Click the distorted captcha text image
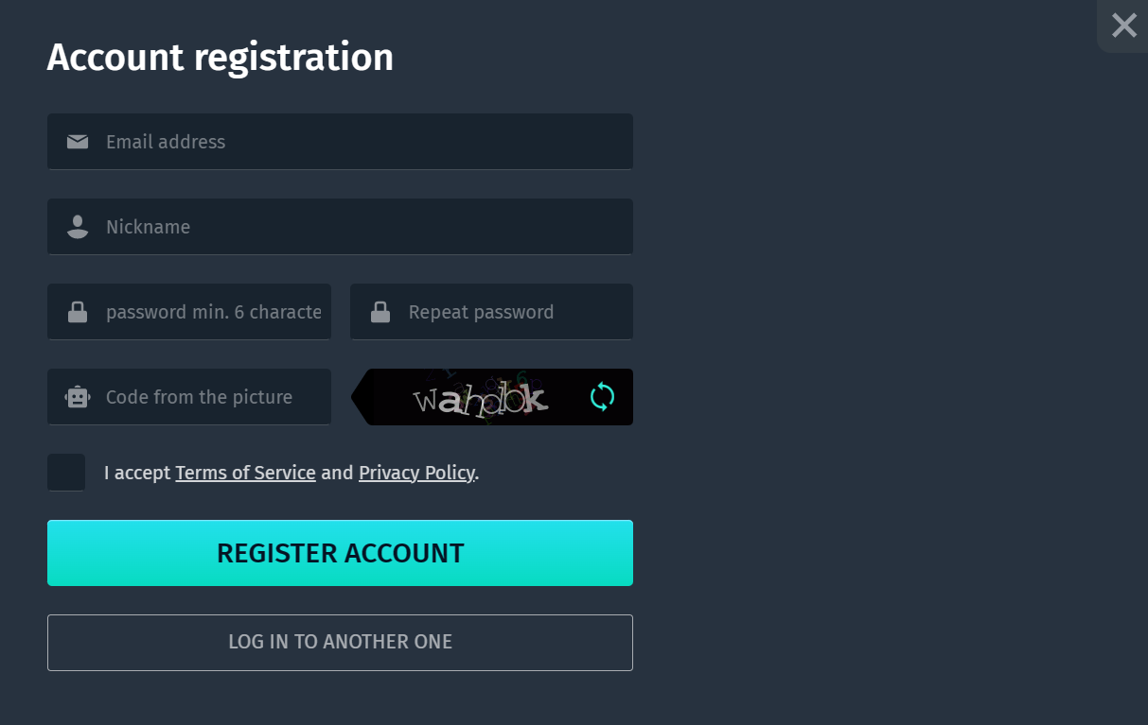1148x725 pixels. pyautogui.click(x=481, y=398)
